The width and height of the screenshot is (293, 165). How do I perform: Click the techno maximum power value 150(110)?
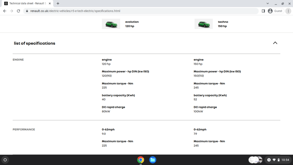[x=199, y=76]
